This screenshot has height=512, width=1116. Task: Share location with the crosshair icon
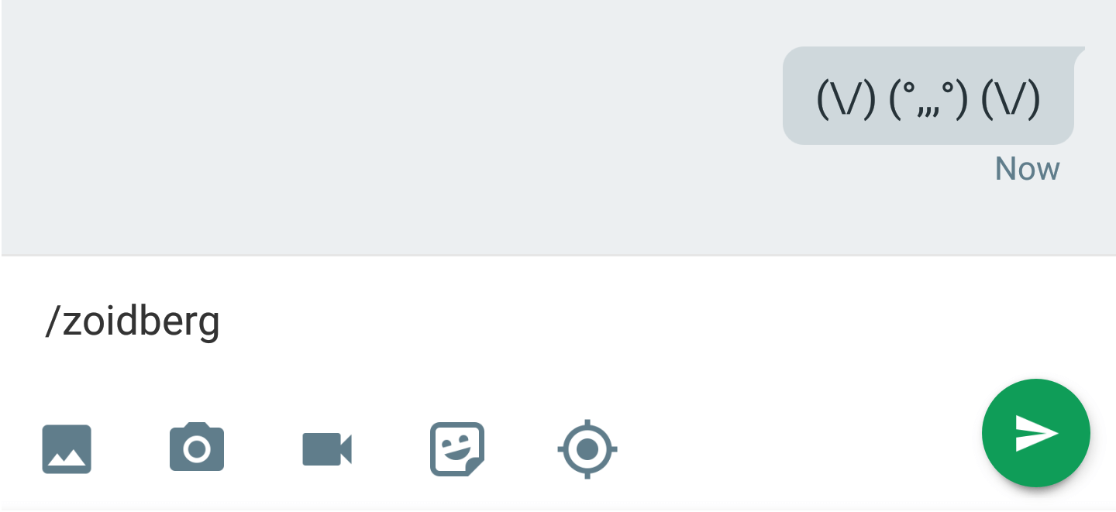(x=587, y=448)
